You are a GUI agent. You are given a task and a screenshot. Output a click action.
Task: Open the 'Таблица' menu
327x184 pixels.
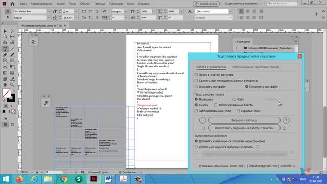(99, 4)
